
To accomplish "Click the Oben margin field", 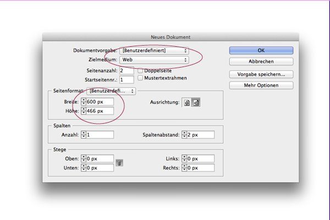I will [x=100, y=158].
